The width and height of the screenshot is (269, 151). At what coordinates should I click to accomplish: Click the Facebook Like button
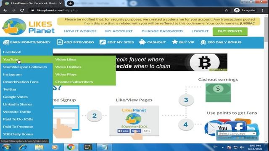click(123, 131)
